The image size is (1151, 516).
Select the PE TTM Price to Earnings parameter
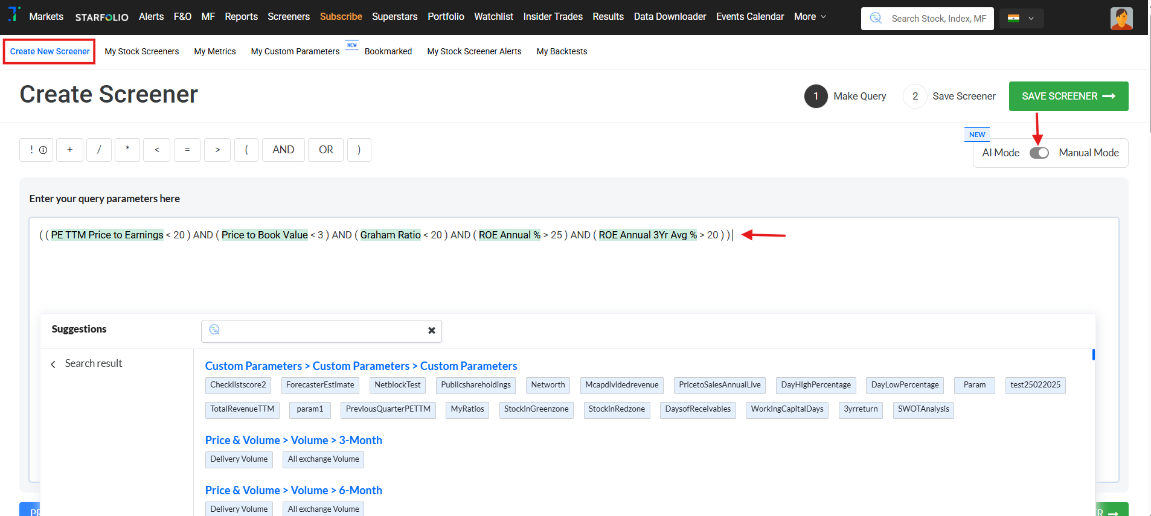107,235
